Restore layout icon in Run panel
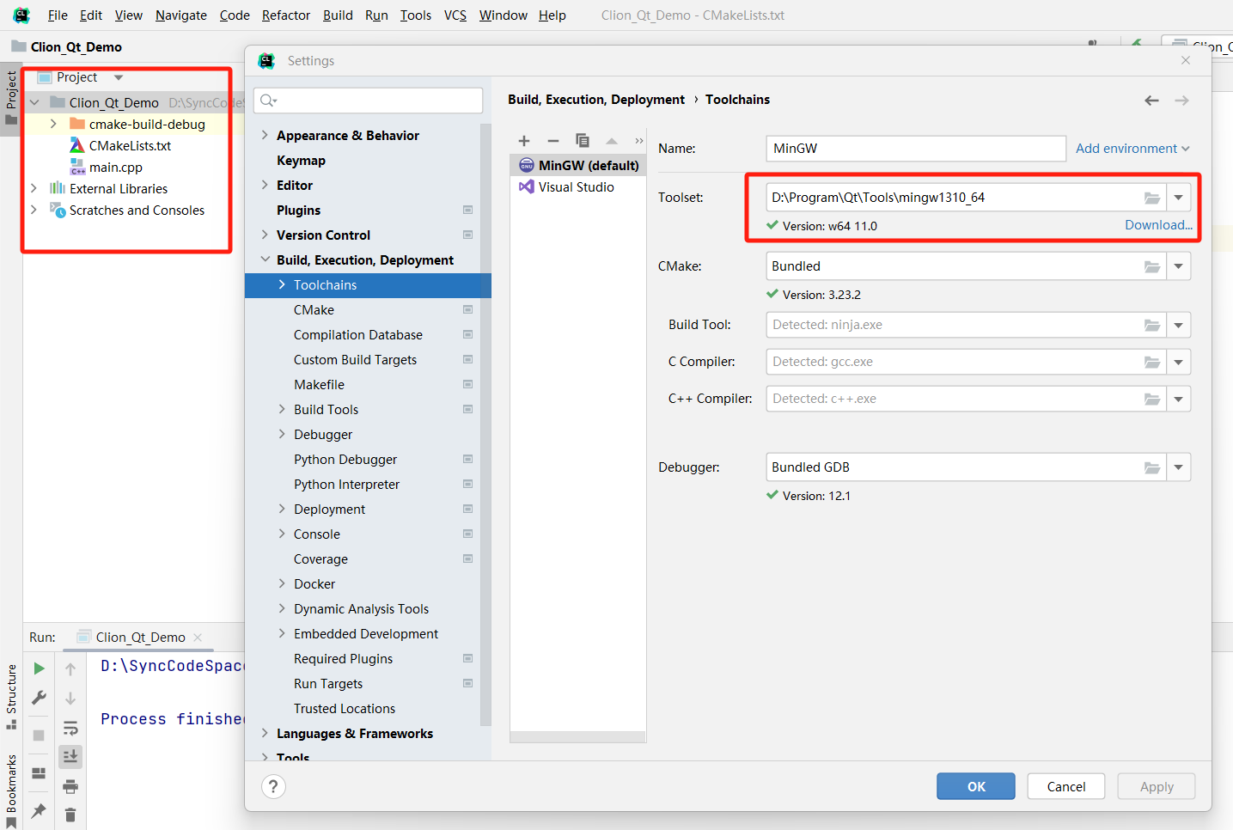The width and height of the screenshot is (1233, 830). point(39,773)
